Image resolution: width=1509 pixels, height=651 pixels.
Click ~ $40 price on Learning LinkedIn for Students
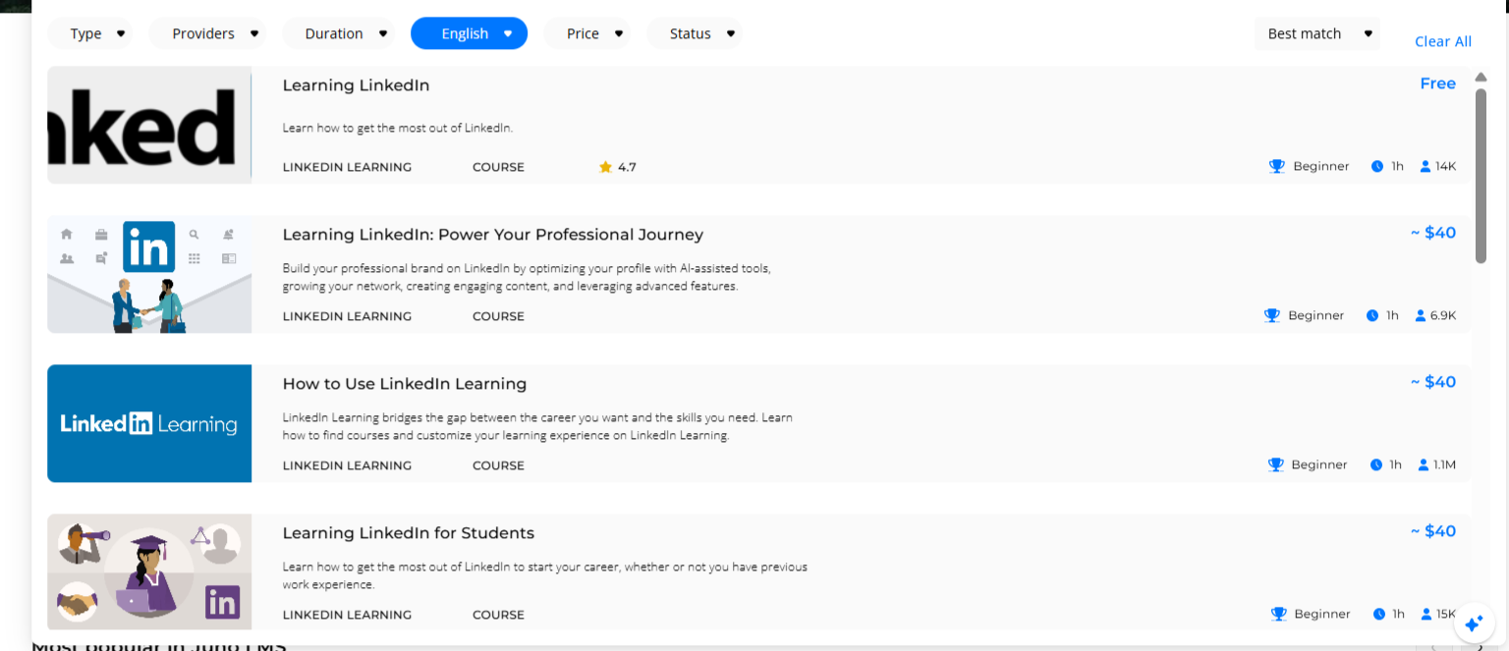pos(1433,532)
